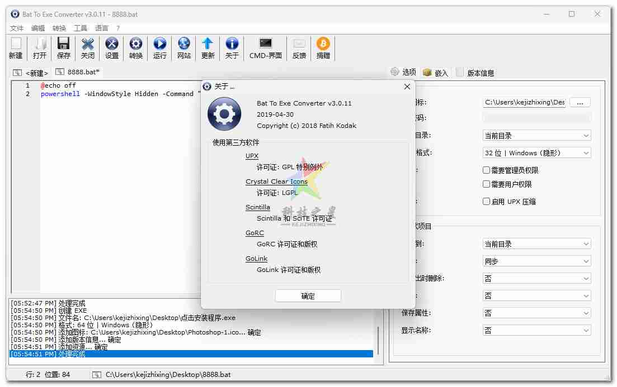The height and width of the screenshot is (387, 617).
Task: Click the log panel vertical scrollbar
Action: coord(379,341)
